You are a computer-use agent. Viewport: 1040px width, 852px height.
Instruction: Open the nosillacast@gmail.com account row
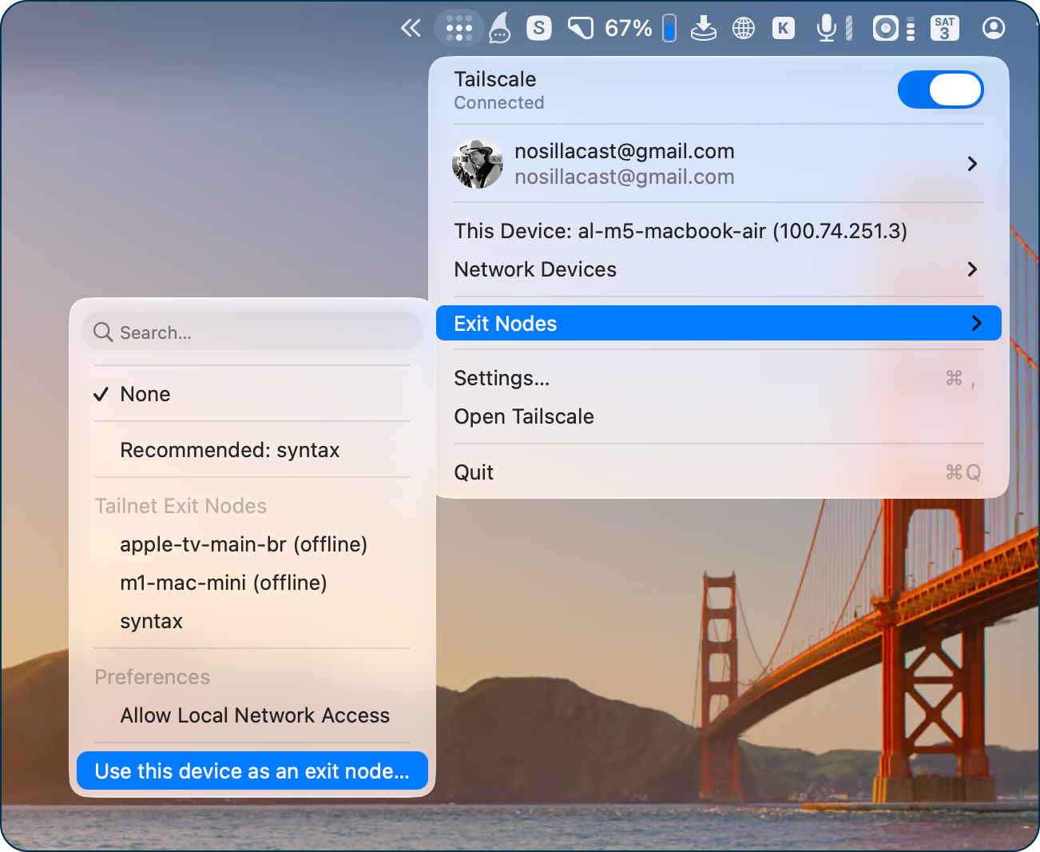click(719, 164)
